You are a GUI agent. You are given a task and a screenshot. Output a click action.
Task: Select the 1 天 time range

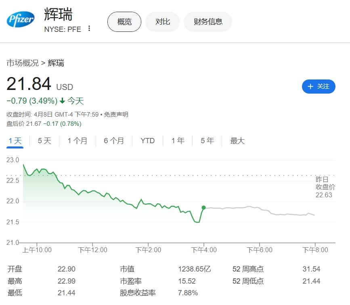coord(15,141)
